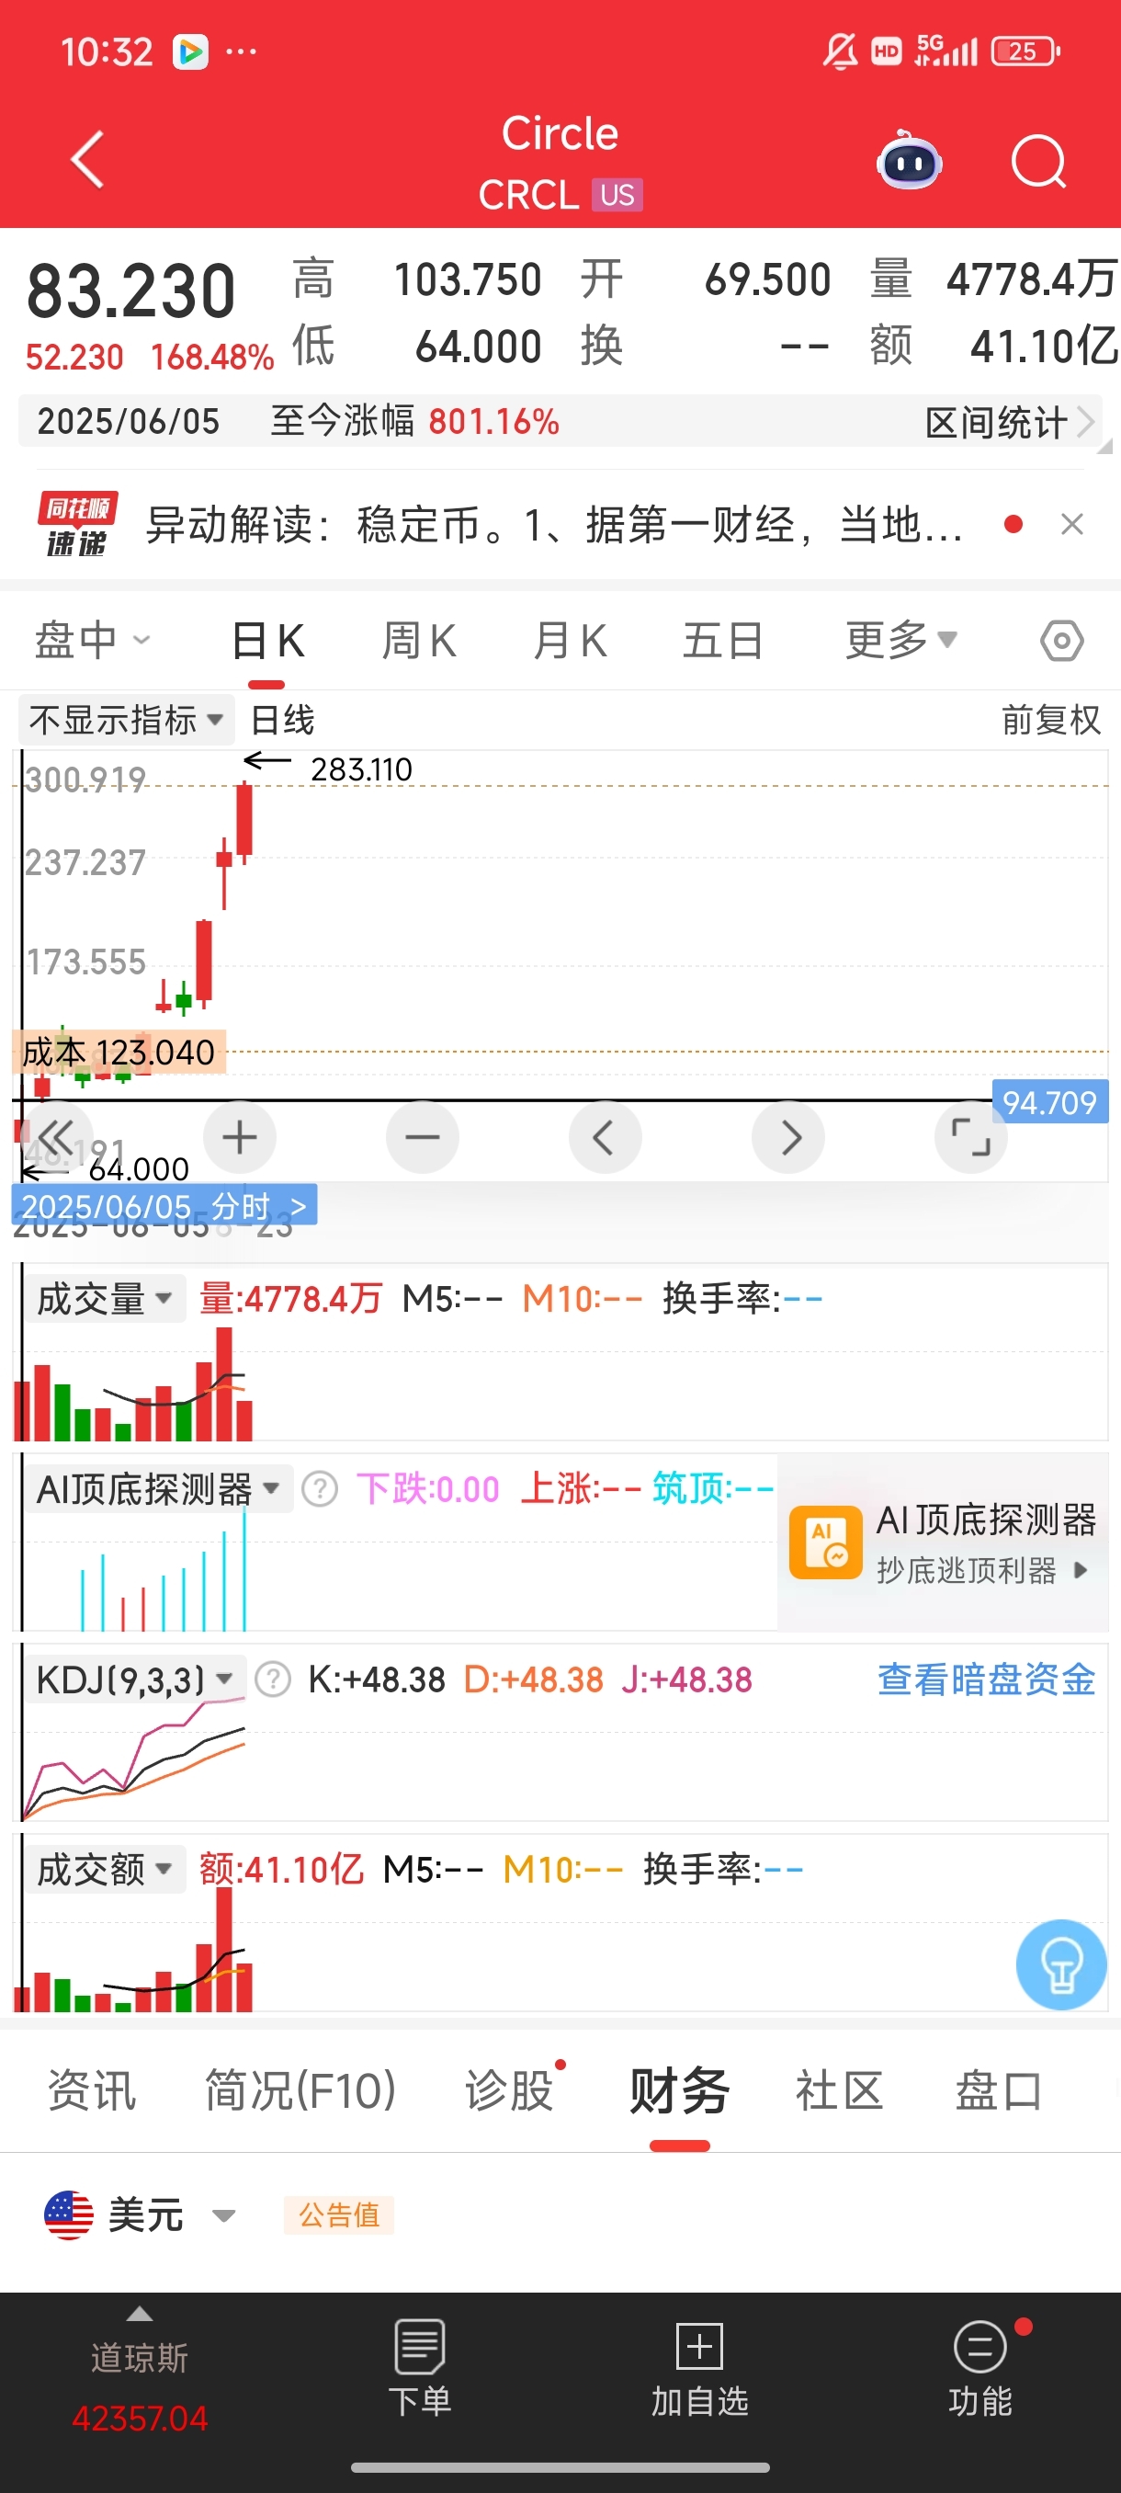The height and width of the screenshot is (2493, 1121).
Task: Close the 异动解读 news banner
Action: click(1071, 525)
